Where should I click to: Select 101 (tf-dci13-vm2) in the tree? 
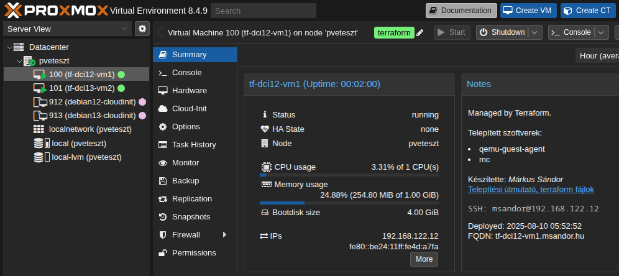tap(76, 88)
